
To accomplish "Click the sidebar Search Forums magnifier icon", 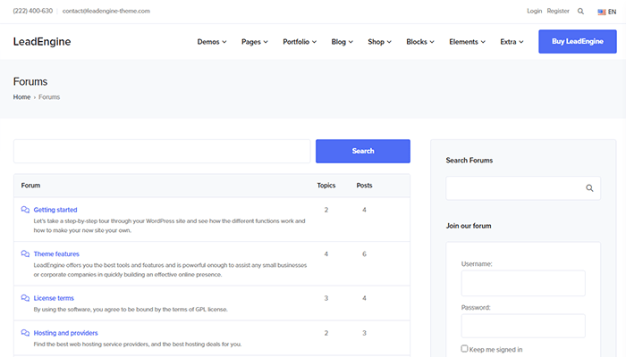I will (x=589, y=188).
